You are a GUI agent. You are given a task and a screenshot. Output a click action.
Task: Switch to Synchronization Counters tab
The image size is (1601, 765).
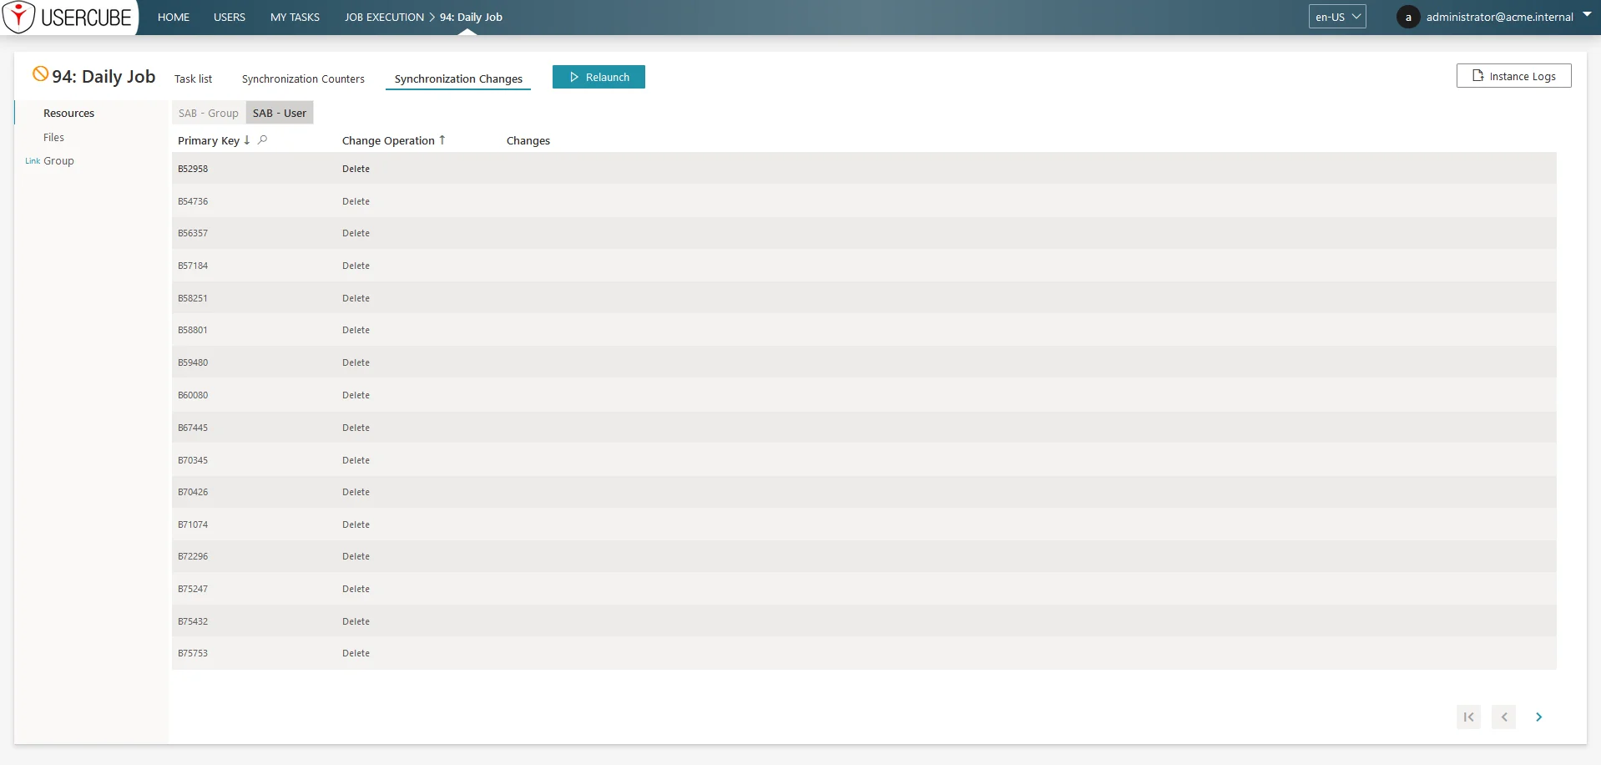pyautogui.click(x=303, y=79)
